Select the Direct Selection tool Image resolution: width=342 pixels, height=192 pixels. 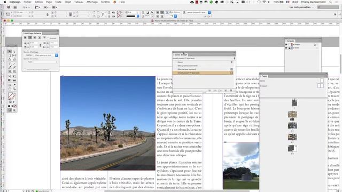tap(14, 52)
